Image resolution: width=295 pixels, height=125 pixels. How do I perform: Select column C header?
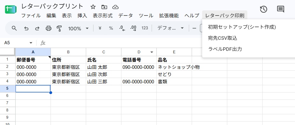(104, 52)
